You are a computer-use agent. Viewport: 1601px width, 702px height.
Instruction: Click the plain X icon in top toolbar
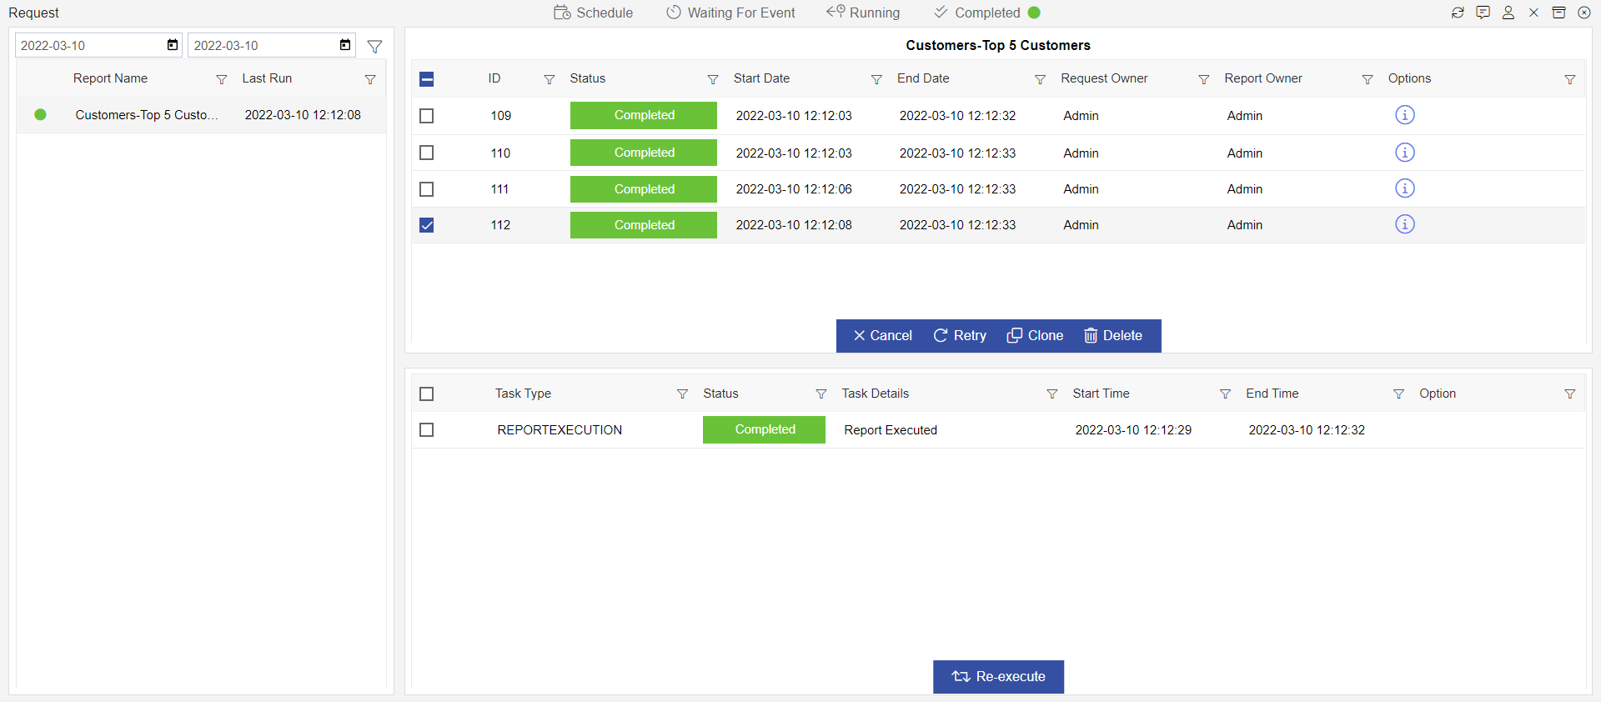pos(1533,13)
